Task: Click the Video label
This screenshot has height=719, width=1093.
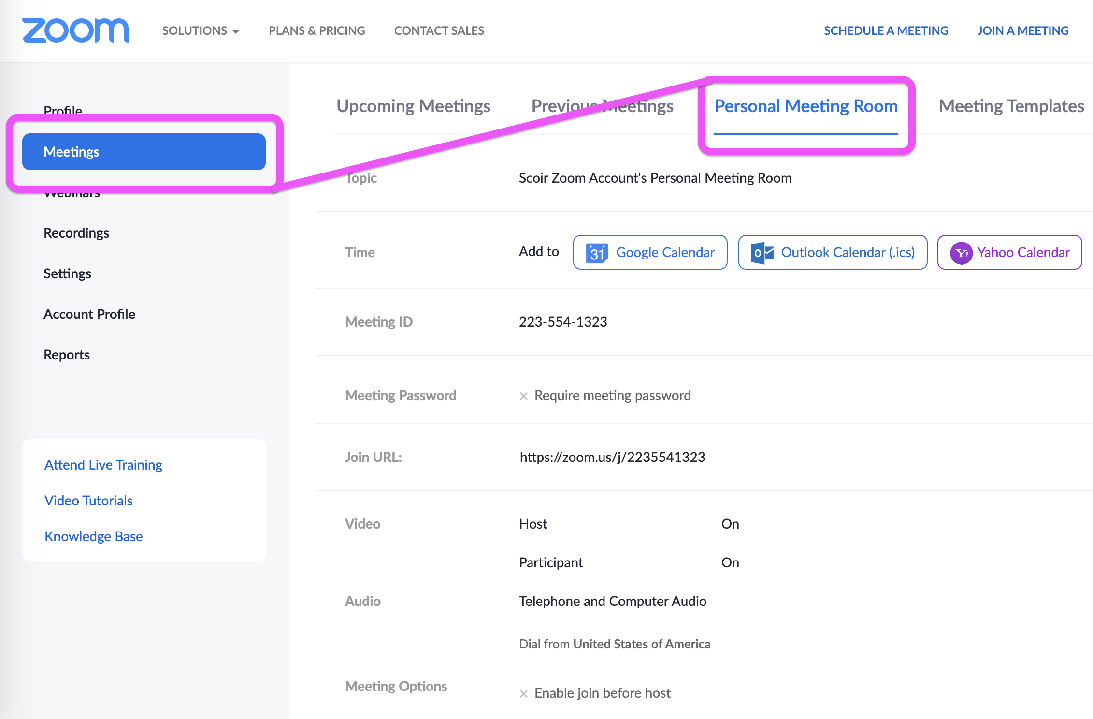Action: pos(362,524)
